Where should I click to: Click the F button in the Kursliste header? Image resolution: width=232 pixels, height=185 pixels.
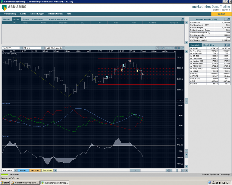click(x=226, y=45)
